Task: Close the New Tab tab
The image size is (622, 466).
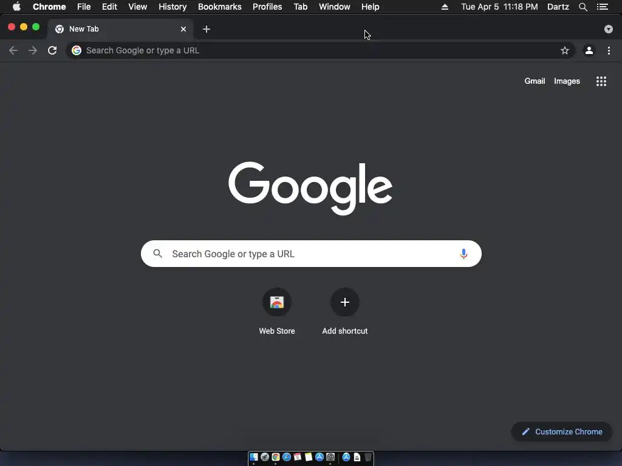Action: (183, 29)
